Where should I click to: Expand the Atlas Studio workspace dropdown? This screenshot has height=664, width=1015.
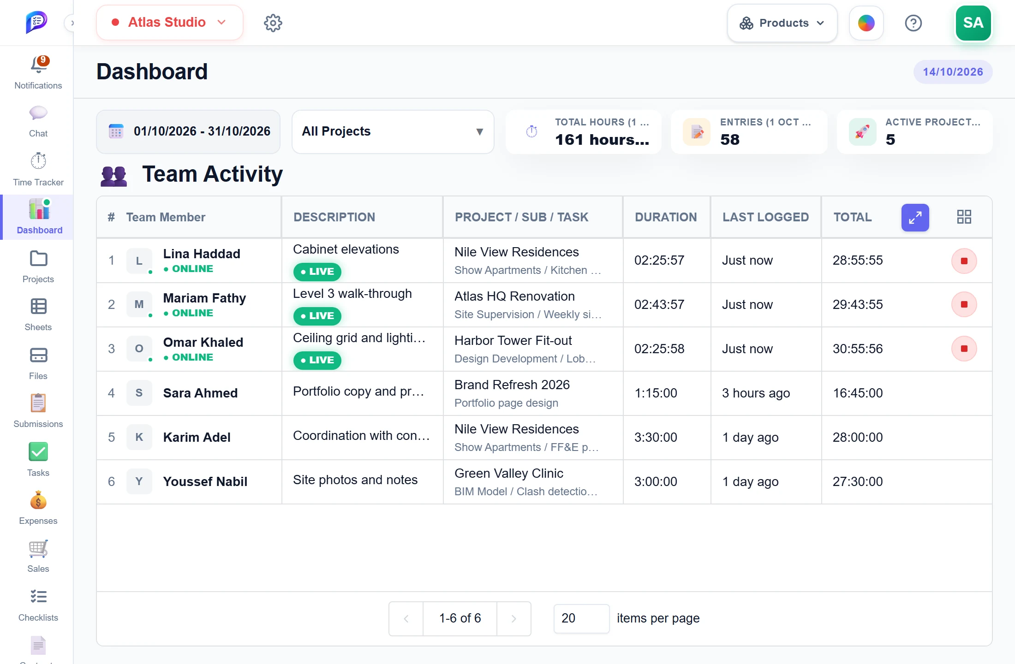pyautogui.click(x=170, y=23)
